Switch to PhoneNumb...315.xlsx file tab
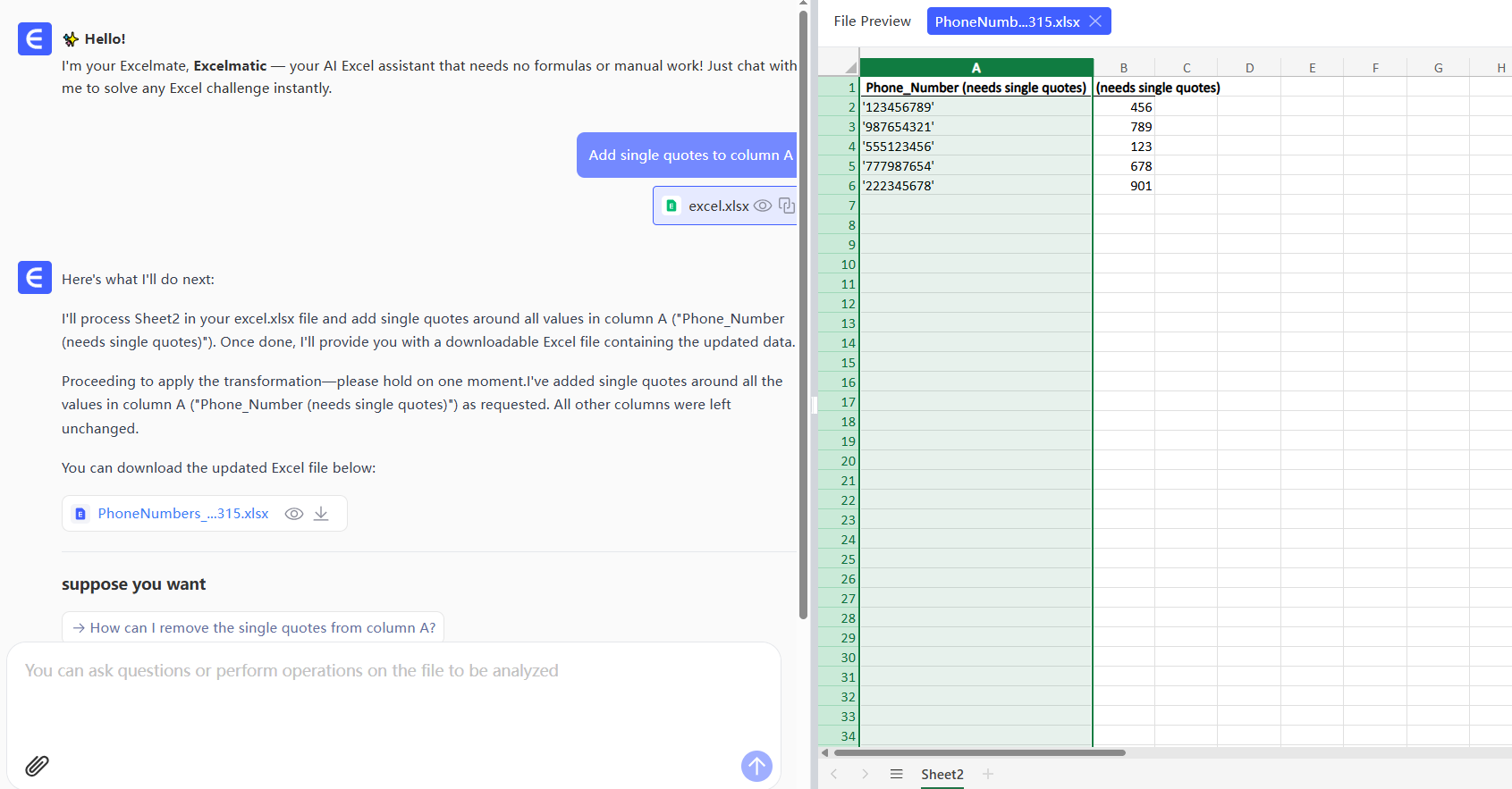Image resolution: width=1512 pixels, height=789 pixels. pos(1007,21)
